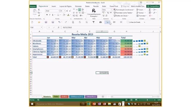Screen dimensions: 191x107
Task: Open the Arquivo menu tab
Action: click(33, 6)
